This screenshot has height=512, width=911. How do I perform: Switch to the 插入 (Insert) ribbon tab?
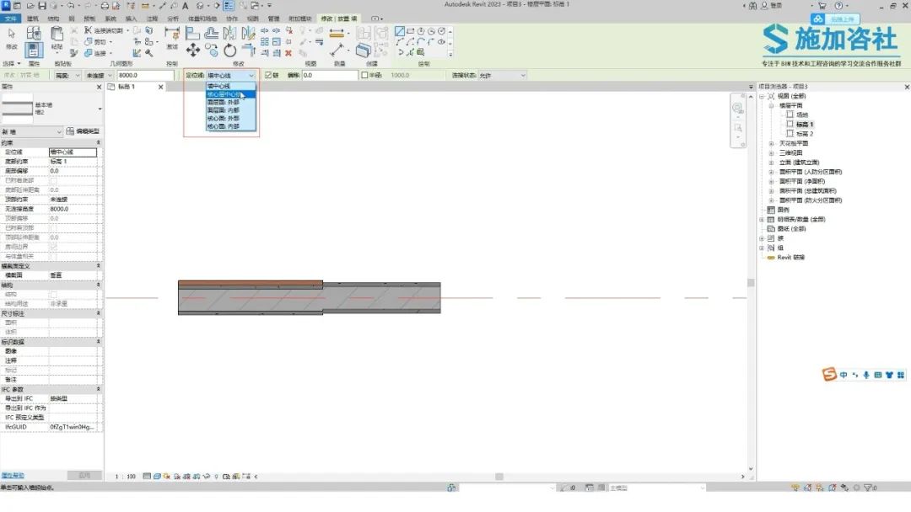click(x=132, y=19)
